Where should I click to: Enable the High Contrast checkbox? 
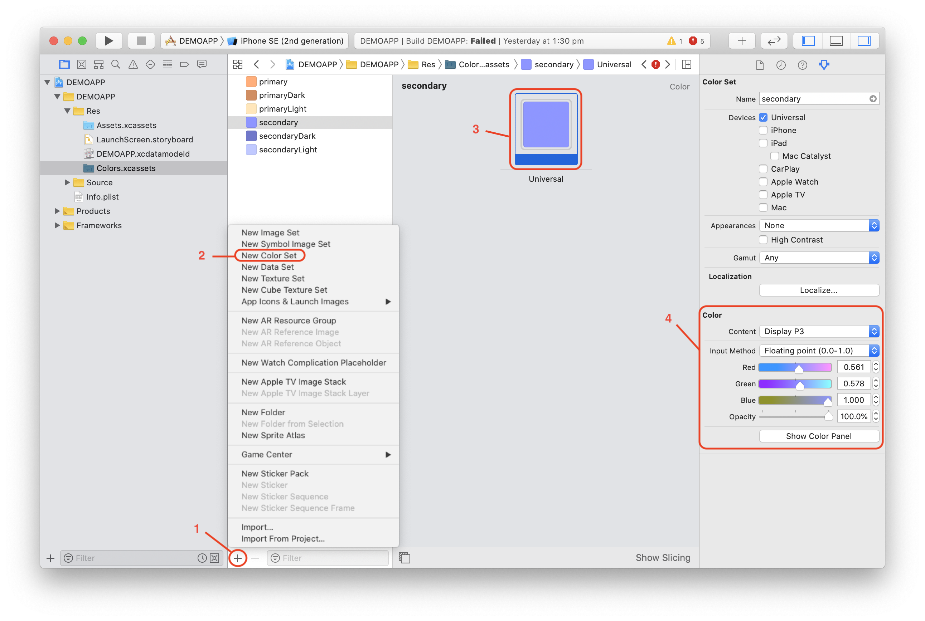pos(763,240)
